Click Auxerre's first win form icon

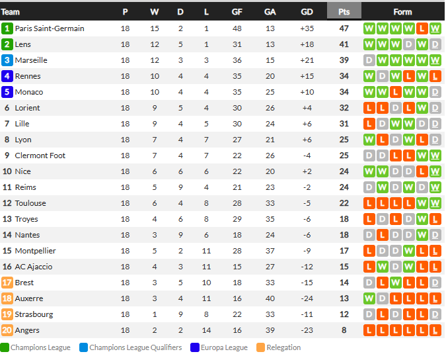coord(369,298)
